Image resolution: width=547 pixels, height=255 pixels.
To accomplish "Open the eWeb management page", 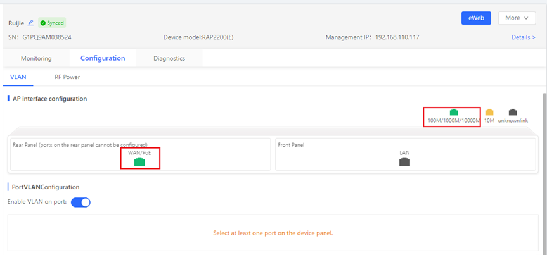I will tap(476, 18).
